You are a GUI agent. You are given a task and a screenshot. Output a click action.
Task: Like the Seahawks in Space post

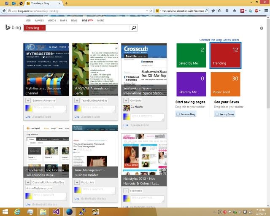[x=126, y=125]
